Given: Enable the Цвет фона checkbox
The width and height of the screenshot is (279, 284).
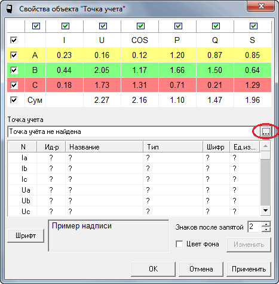Looking at the screenshot, I should (179, 244).
